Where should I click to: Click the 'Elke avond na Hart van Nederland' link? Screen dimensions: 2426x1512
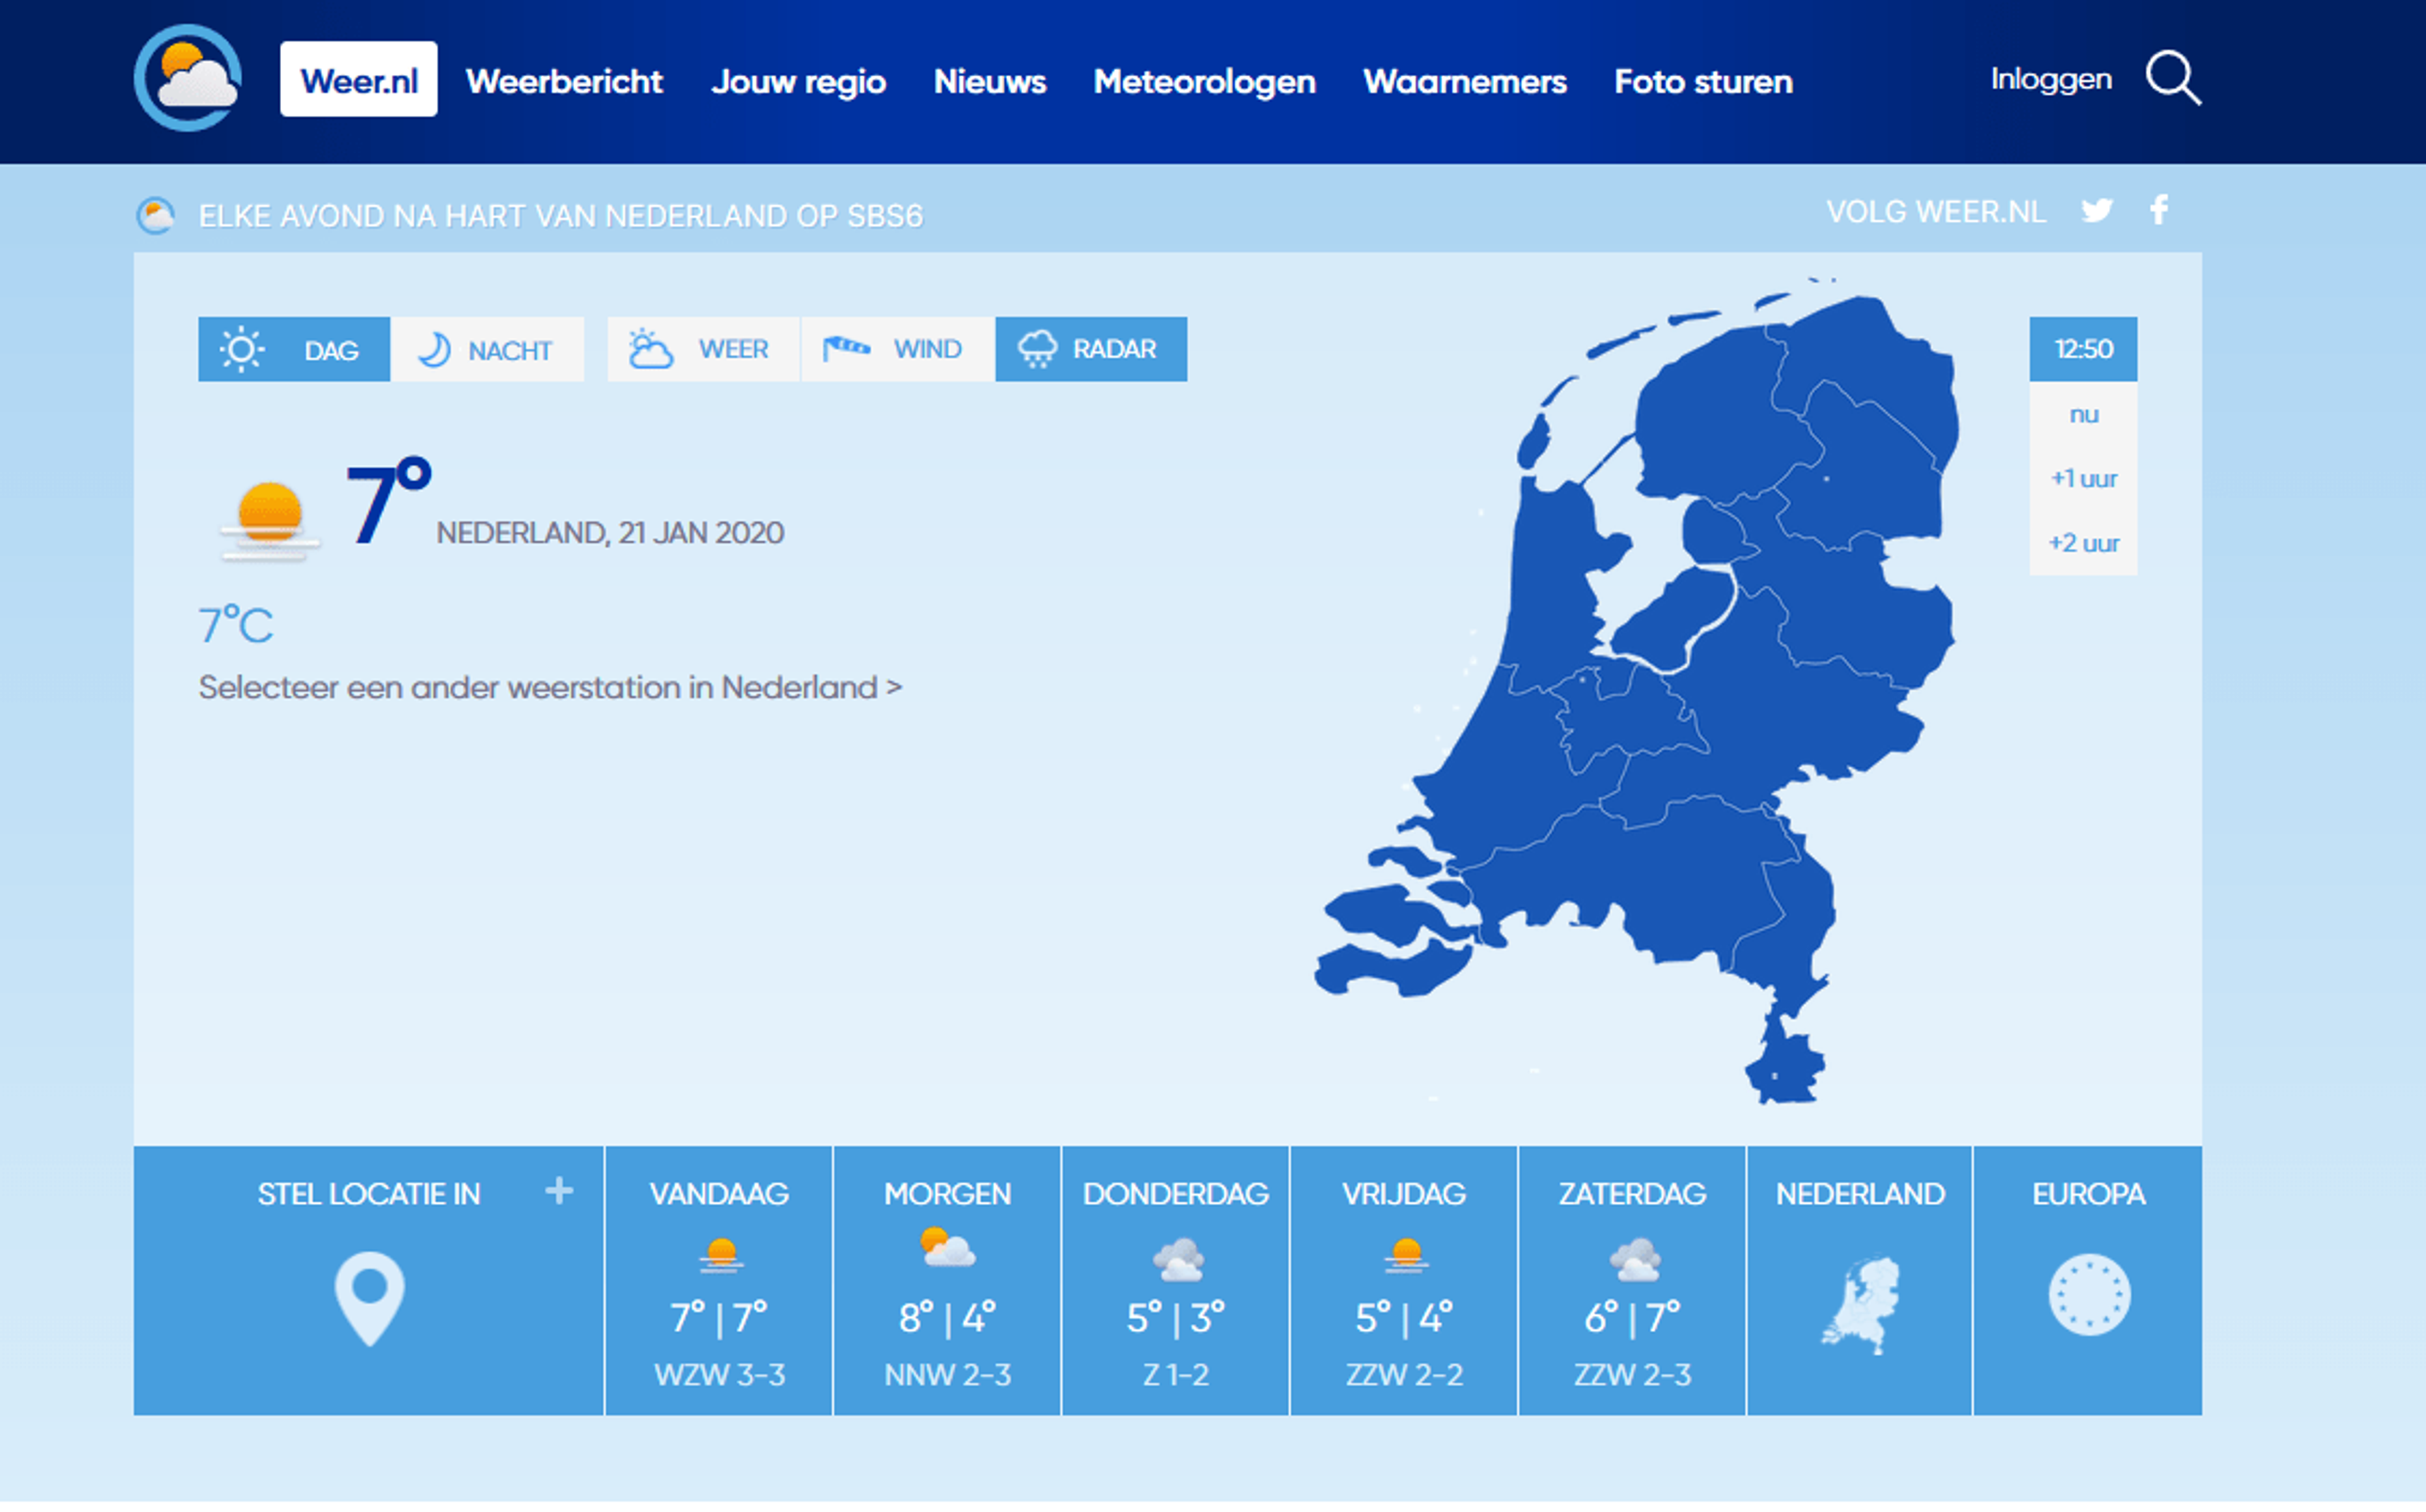point(560,216)
